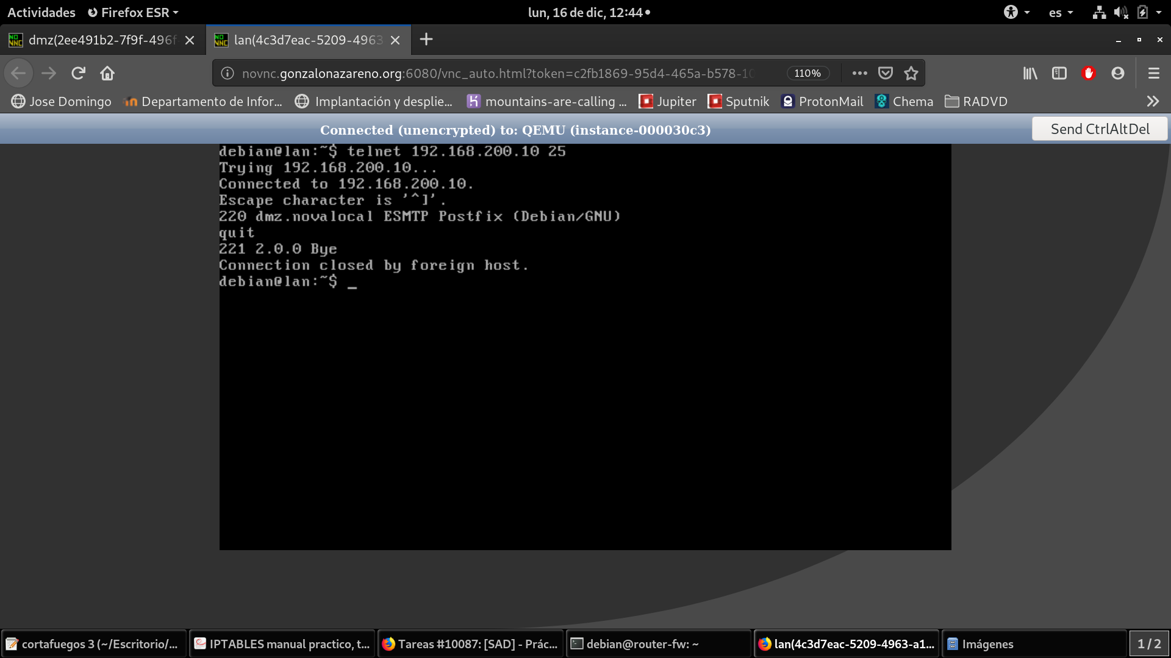The image size is (1171, 658).
Task: Toggle the sidebar view icon
Action: (1059, 73)
